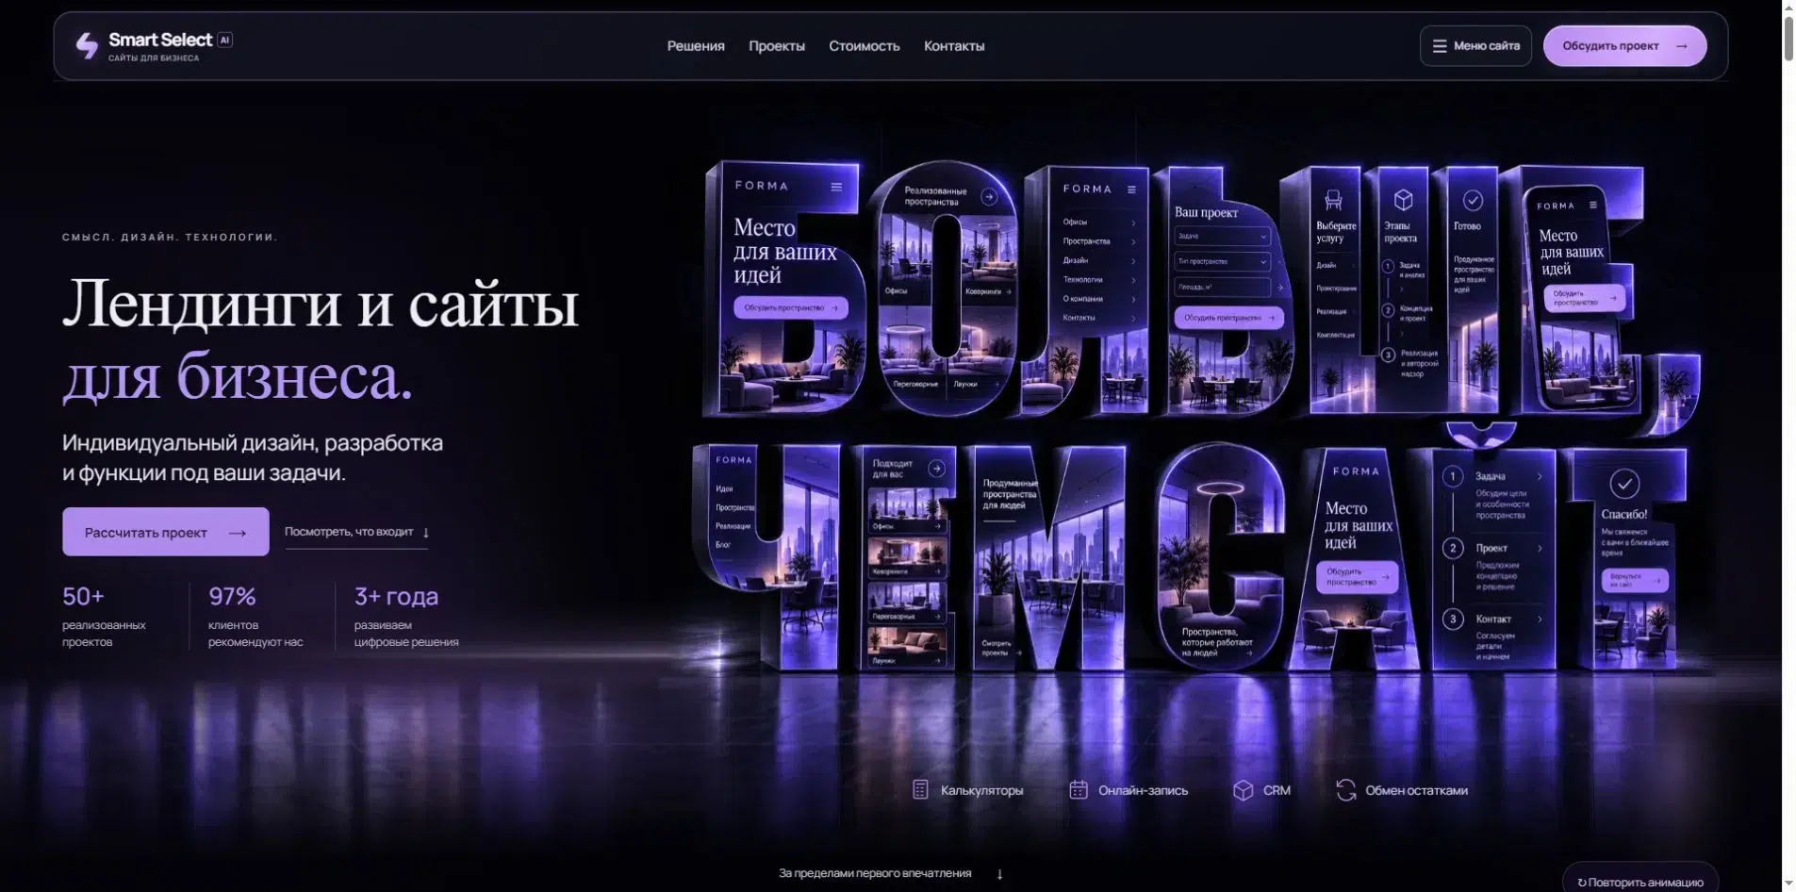Click the Smart Select lightning logo icon
1796x892 pixels.
tap(87, 45)
